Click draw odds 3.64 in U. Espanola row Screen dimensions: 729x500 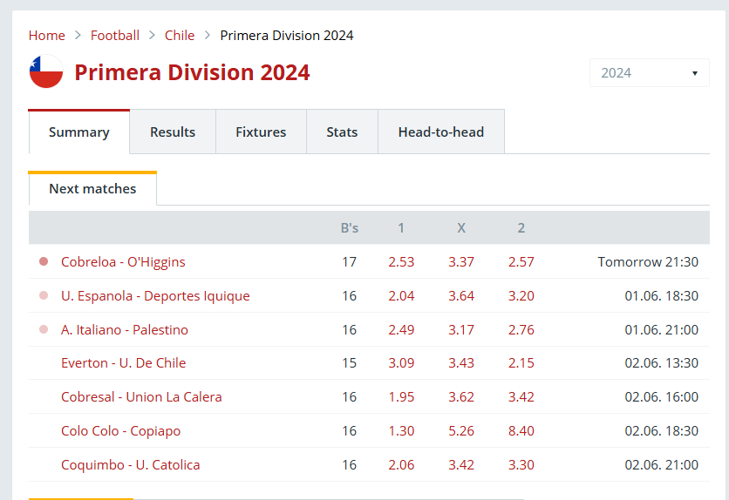click(461, 295)
